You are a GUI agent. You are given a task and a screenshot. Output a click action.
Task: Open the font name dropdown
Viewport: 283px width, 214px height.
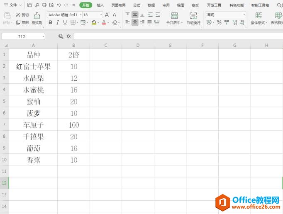click(x=81, y=15)
